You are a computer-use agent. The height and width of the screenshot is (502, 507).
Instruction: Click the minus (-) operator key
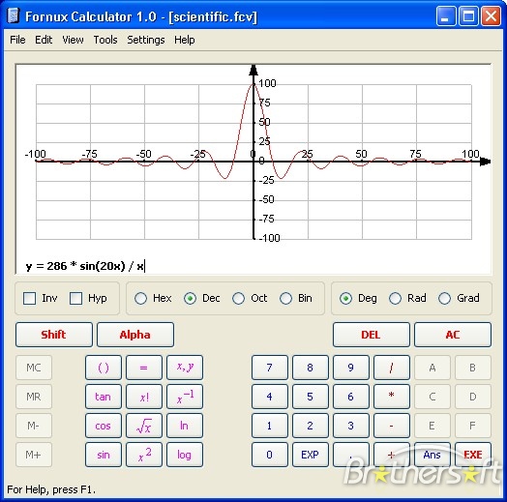pos(392,426)
